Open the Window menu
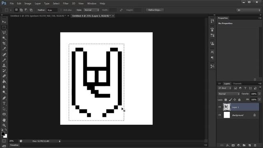This screenshot has width=263, height=148. 92,3
